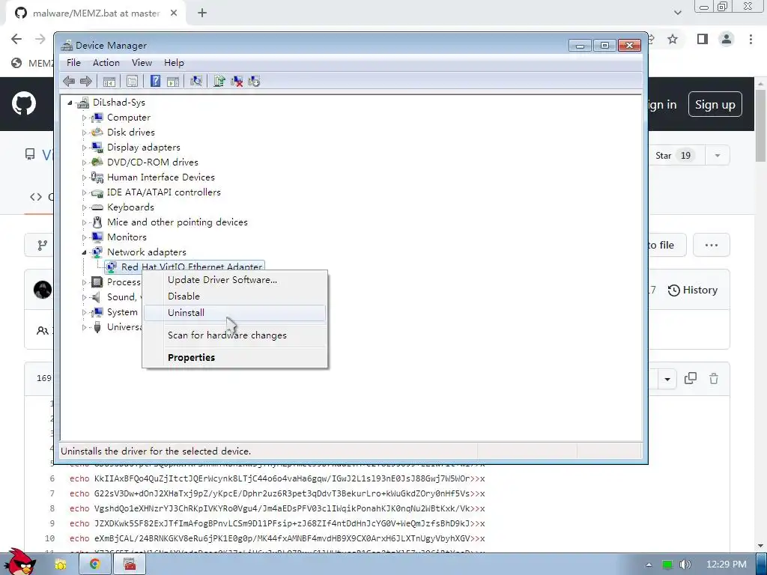767x575 pixels.
Task: Click the Forward arrow in Device Manager toolbar
Action: click(x=86, y=81)
